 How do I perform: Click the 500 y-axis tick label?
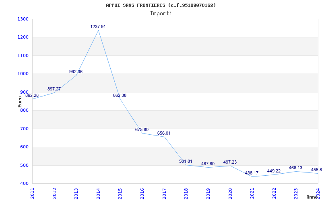click(x=24, y=165)
